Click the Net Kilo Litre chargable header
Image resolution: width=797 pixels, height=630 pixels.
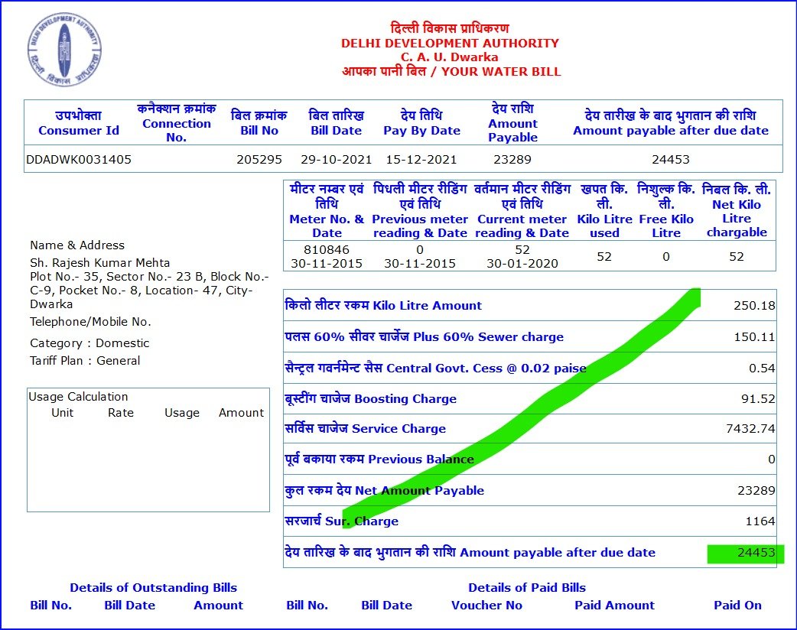[x=737, y=211]
